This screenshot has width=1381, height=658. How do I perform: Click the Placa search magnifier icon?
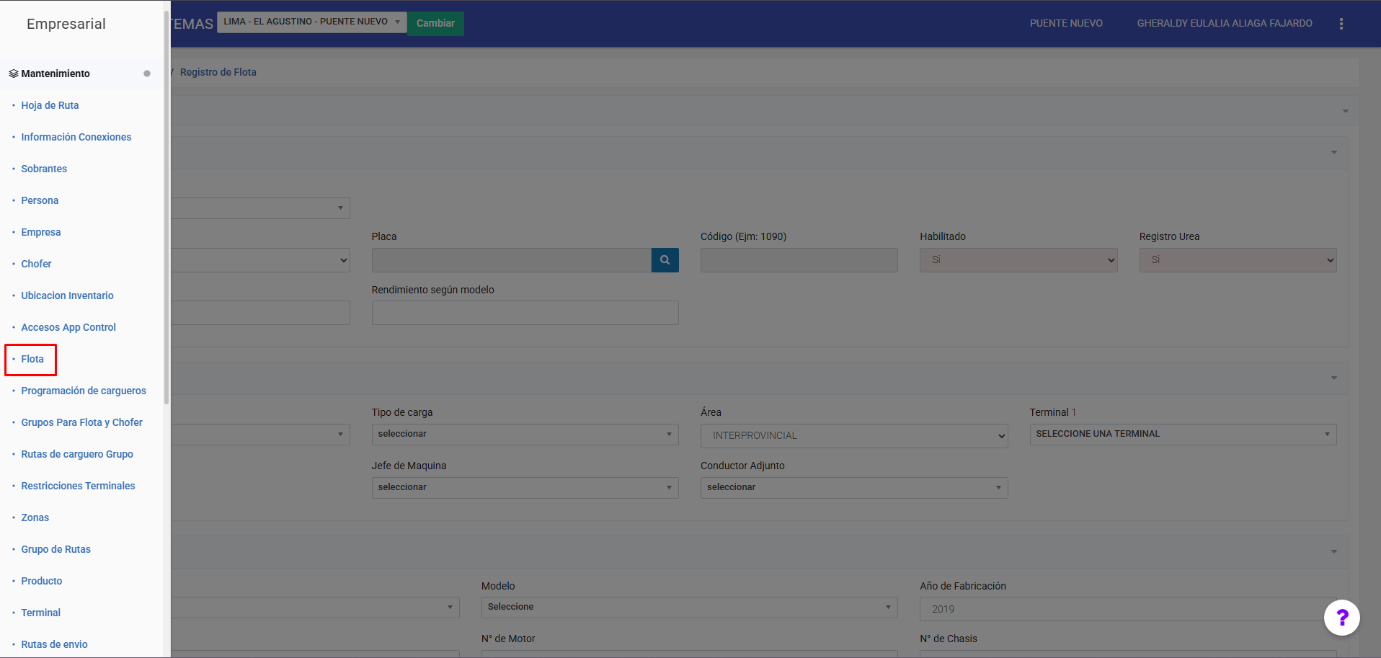pyautogui.click(x=665, y=260)
